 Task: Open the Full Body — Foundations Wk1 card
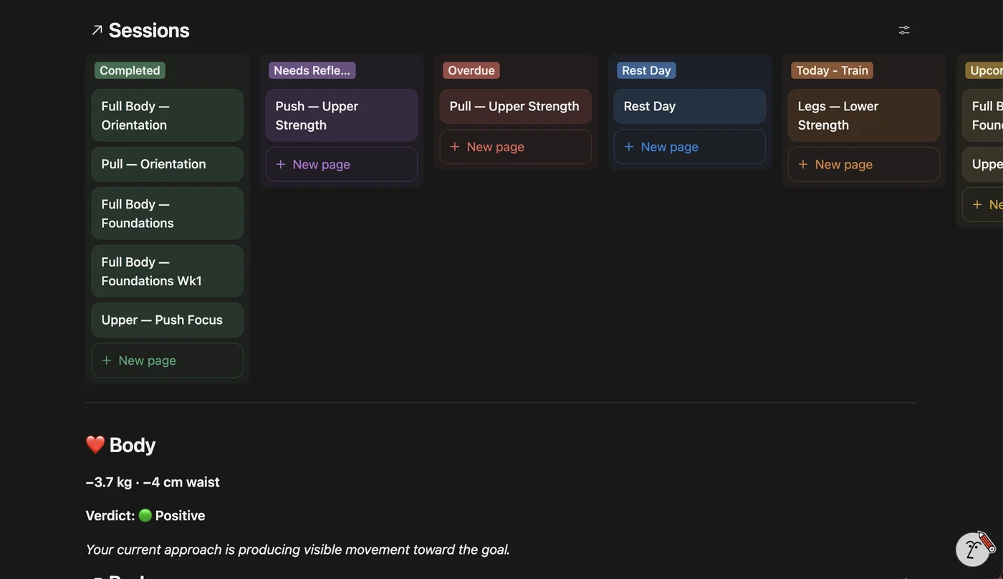(x=168, y=272)
